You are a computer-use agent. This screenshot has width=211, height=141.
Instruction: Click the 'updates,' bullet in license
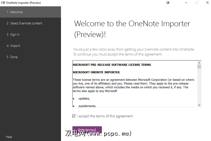[x=84, y=98]
